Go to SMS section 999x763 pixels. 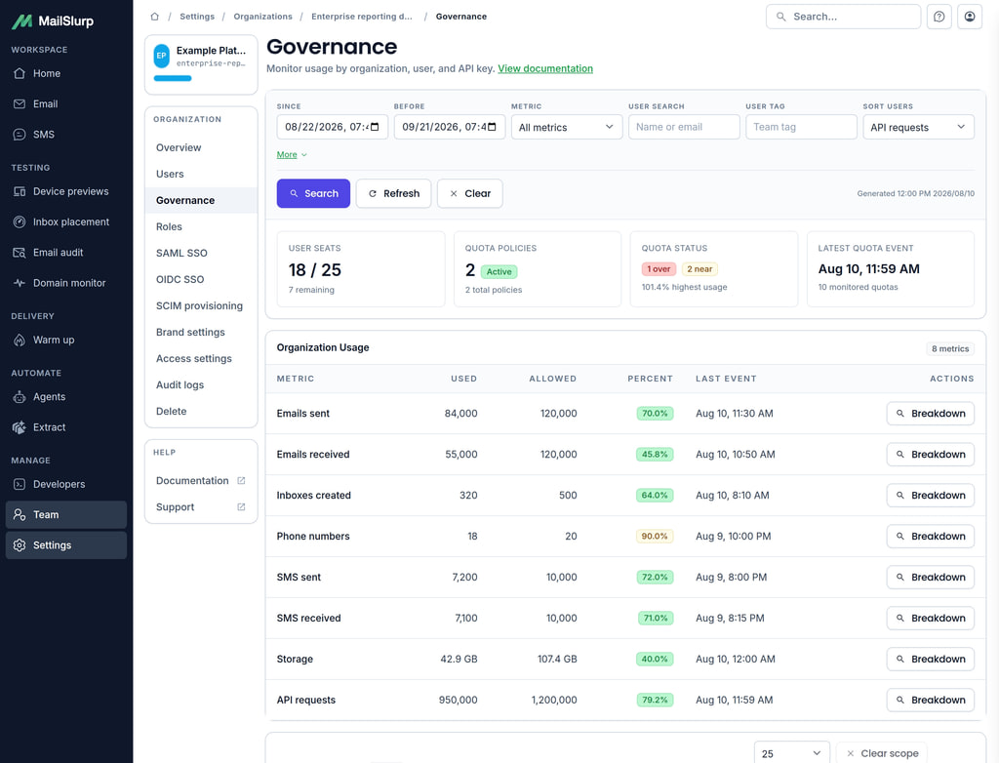[66, 135]
